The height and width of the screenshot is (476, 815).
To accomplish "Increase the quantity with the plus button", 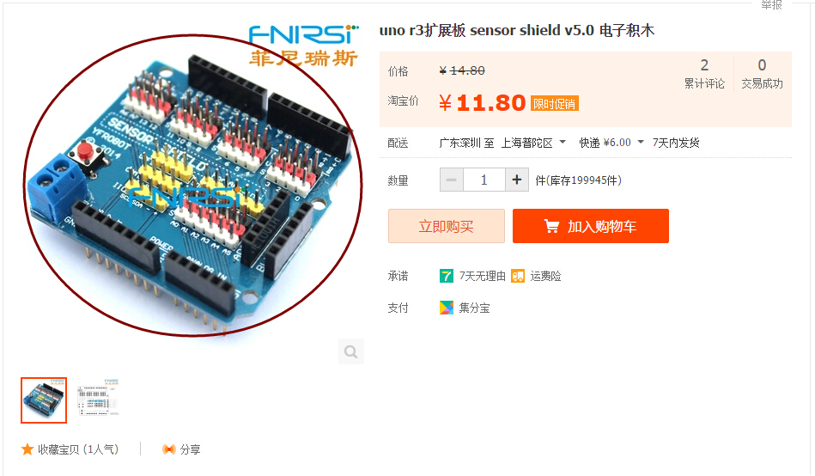I will pos(517,180).
